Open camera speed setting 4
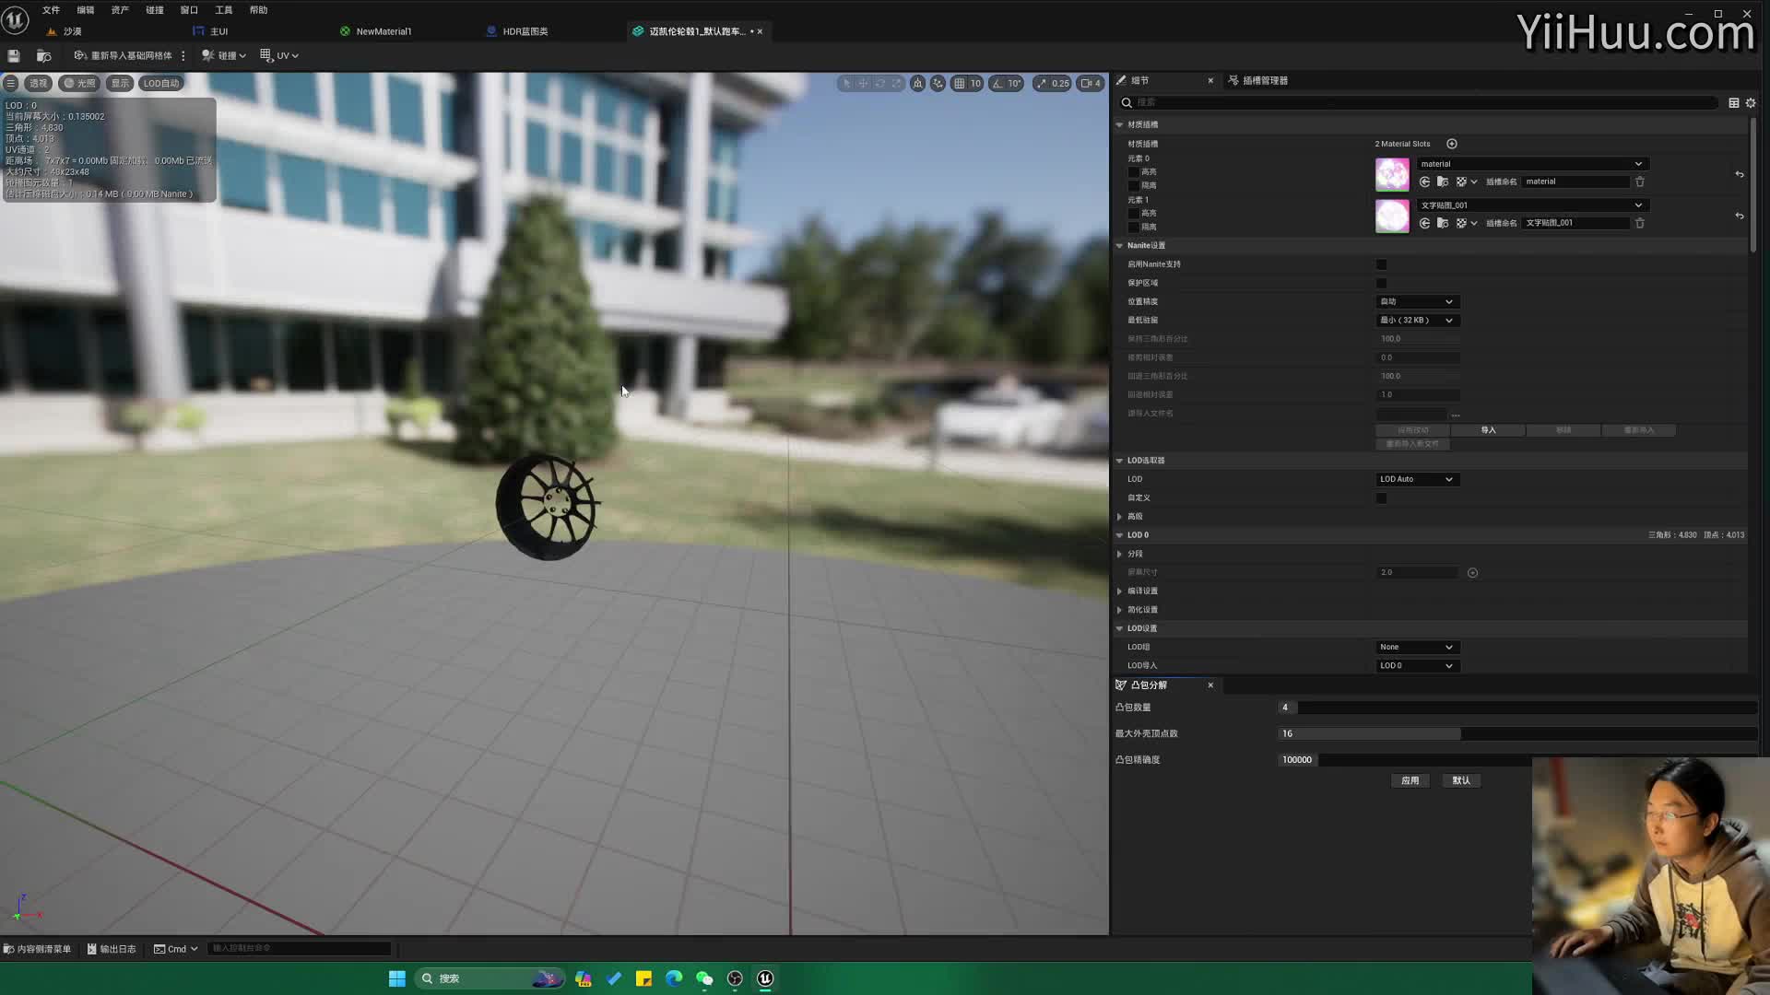This screenshot has width=1770, height=995. tap(1091, 83)
